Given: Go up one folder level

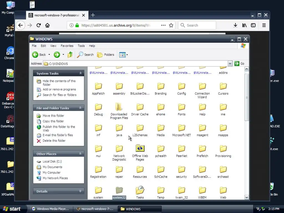Looking at the screenshot, I should pos(70,55).
